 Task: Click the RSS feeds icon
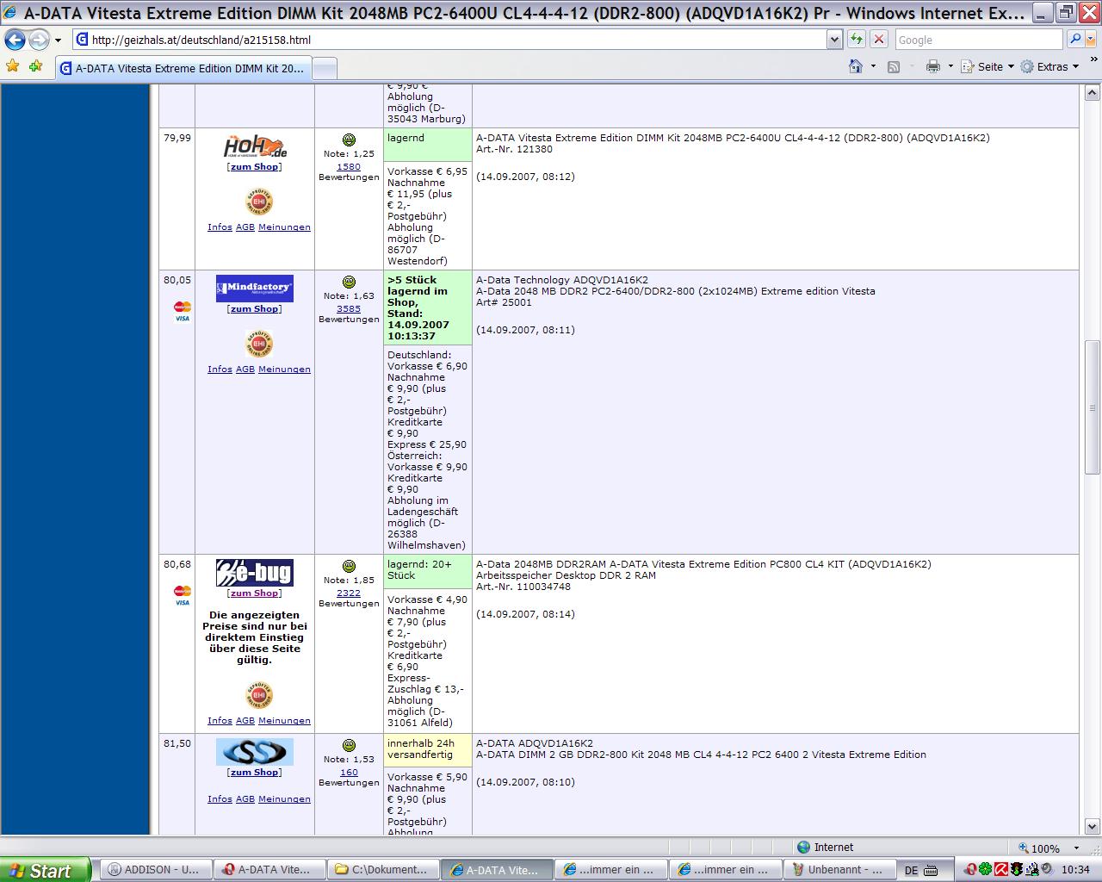coord(894,66)
